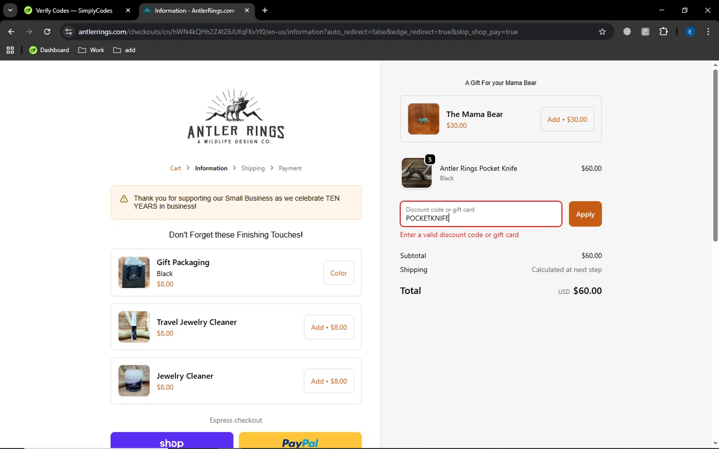Open Chrome's three-dot menu

(708, 32)
